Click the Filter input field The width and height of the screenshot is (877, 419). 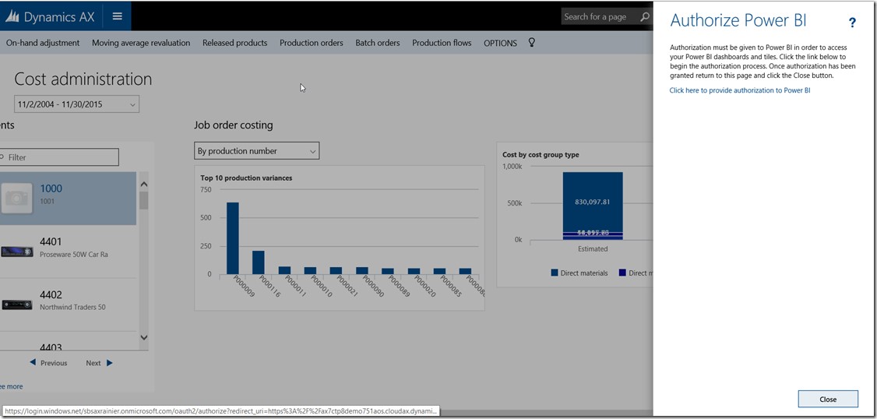[62, 157]
